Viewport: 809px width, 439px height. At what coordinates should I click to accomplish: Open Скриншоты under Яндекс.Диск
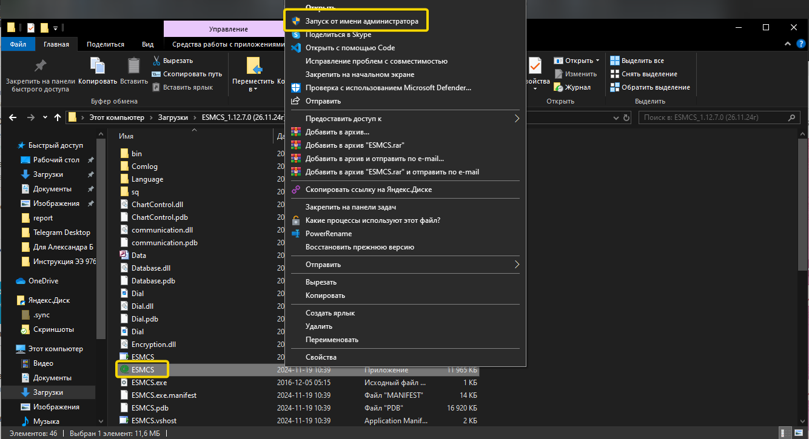click(x=53, y=329)
